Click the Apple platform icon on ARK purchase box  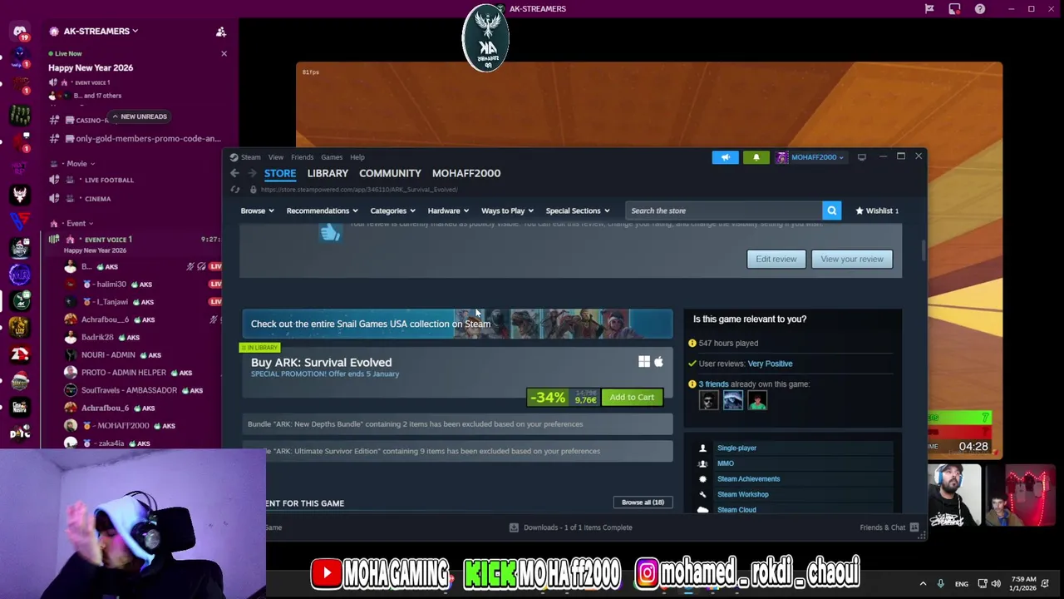point(658,361)
